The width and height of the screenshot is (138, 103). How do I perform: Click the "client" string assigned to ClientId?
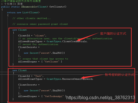(40, 36)
